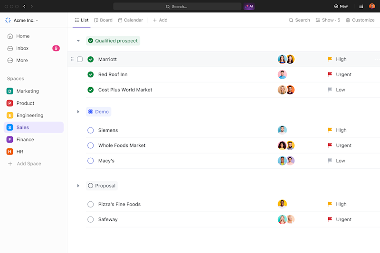This screenshot has width=380, height=253.
Task: Open the user profile avatar in top bar
Action: [372, 6]
